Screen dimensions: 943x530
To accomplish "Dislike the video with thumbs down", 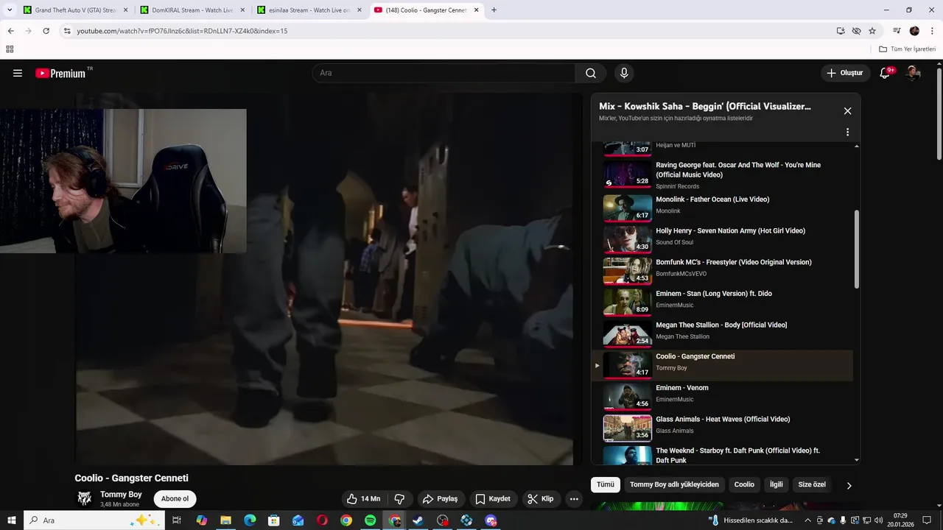I will (x=399, y=499).
